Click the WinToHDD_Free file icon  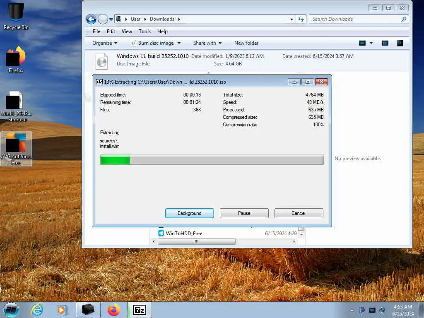click(x=161, y=233)
